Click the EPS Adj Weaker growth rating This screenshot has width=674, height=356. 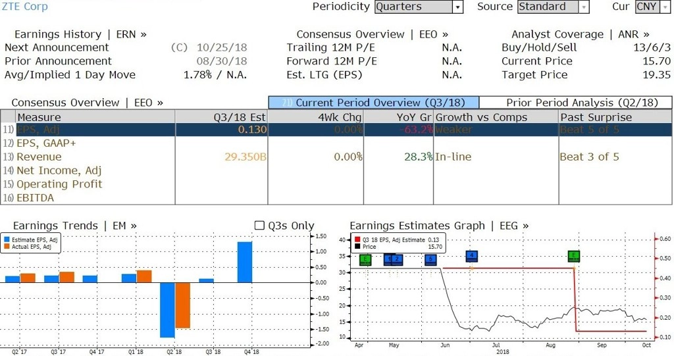(x=454, y=130)
